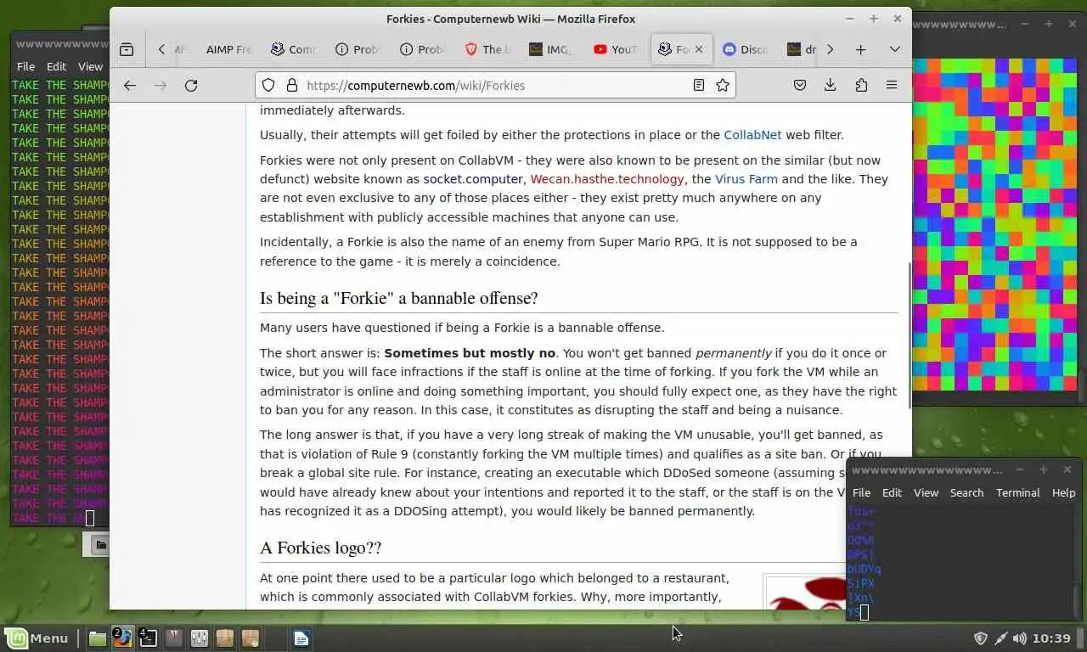Open the network connection tray icon
The image size is (1087, 652).
click(1000, 638)
